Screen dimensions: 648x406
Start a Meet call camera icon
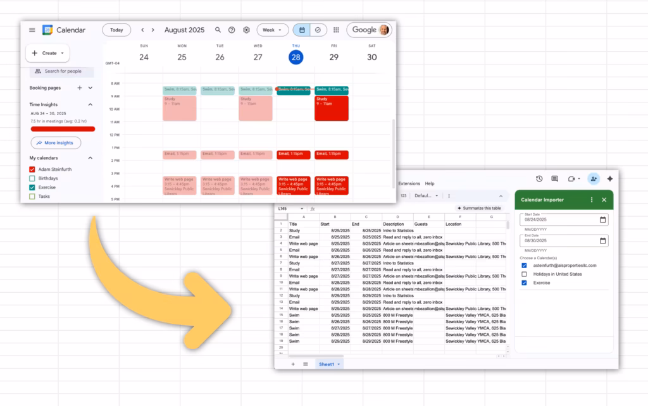point(571,178)
